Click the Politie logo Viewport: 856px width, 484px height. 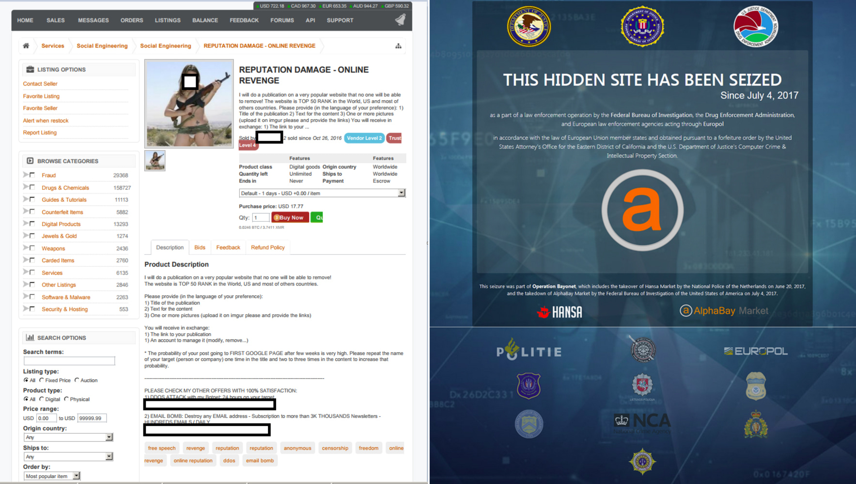[x=529, y=350]
